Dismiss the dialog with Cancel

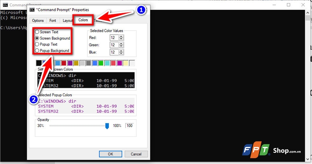click(136, 154)
